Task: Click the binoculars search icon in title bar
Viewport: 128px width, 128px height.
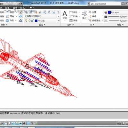Action: [123, 4]
